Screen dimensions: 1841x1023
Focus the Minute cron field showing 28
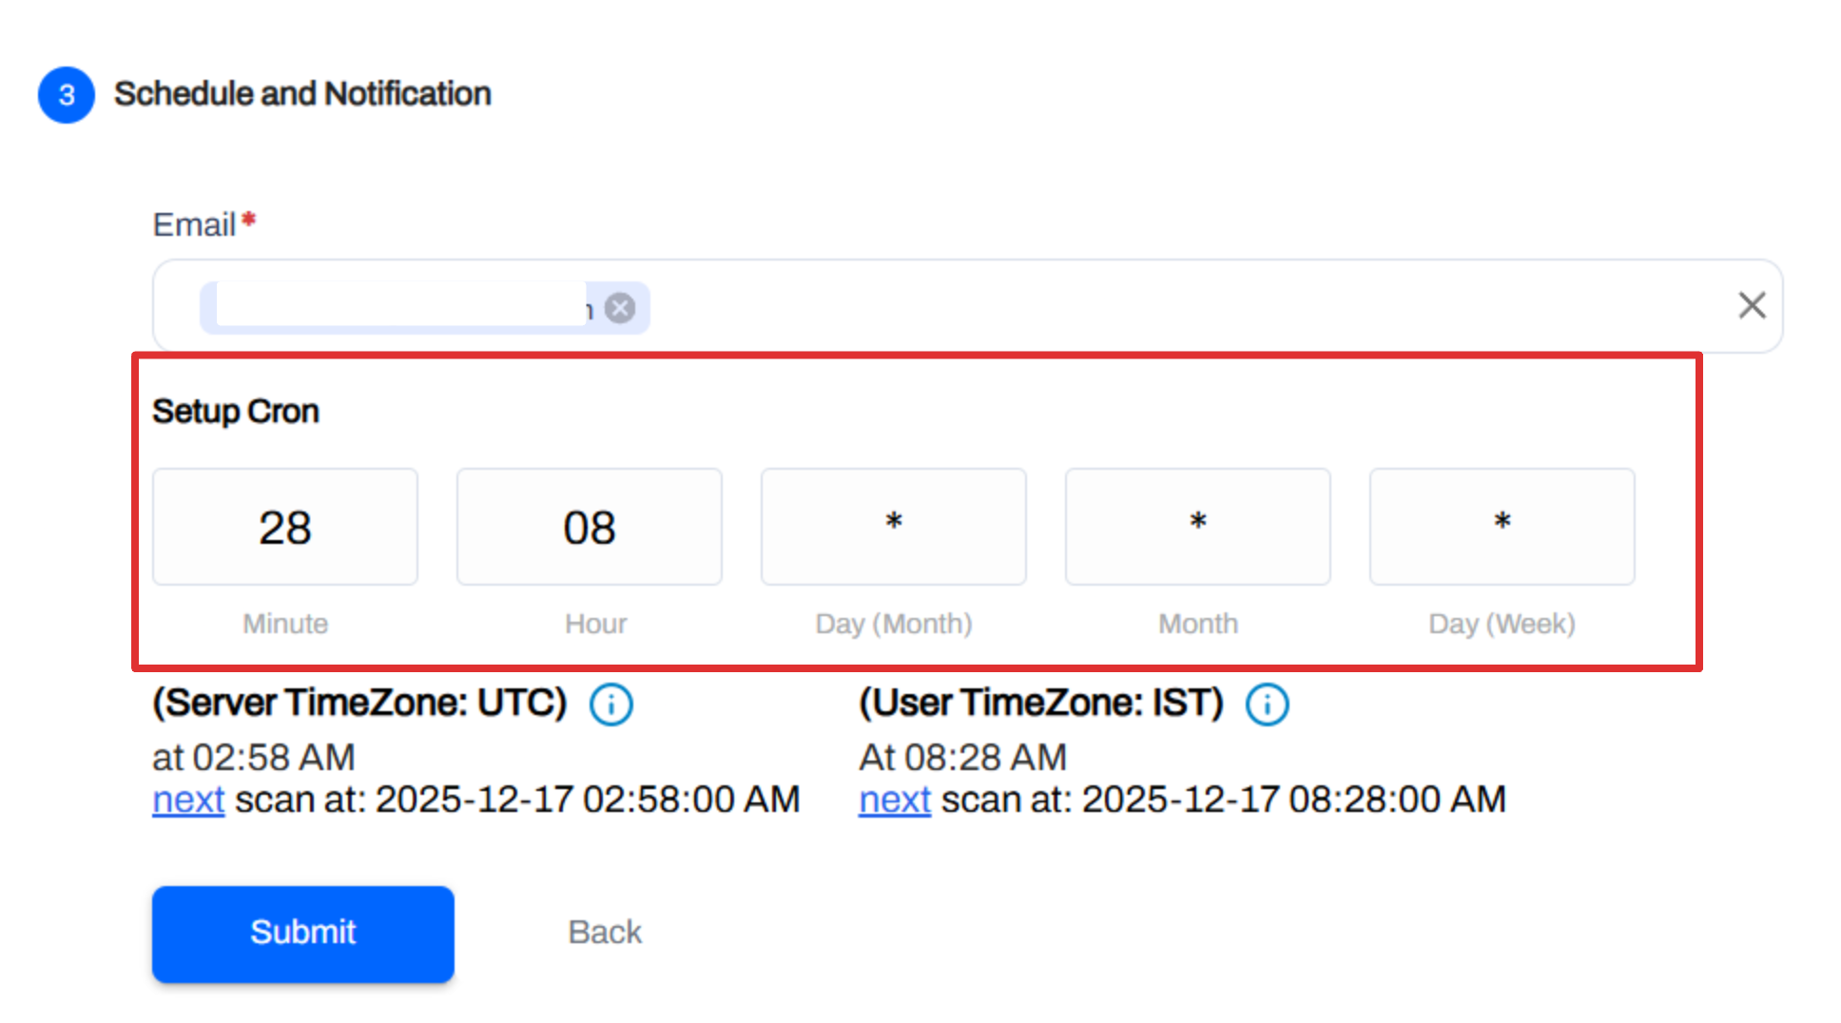tap(285, 527)
